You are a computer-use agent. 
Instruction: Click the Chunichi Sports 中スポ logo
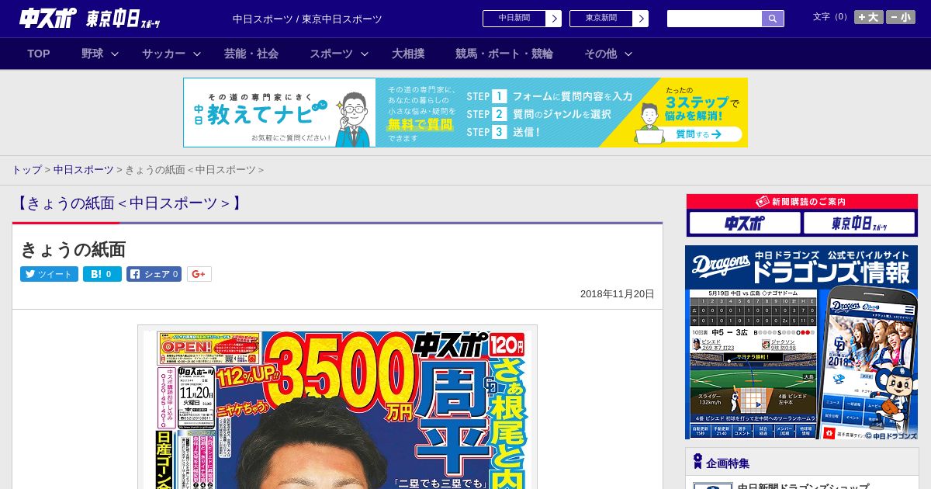point(47,19)
